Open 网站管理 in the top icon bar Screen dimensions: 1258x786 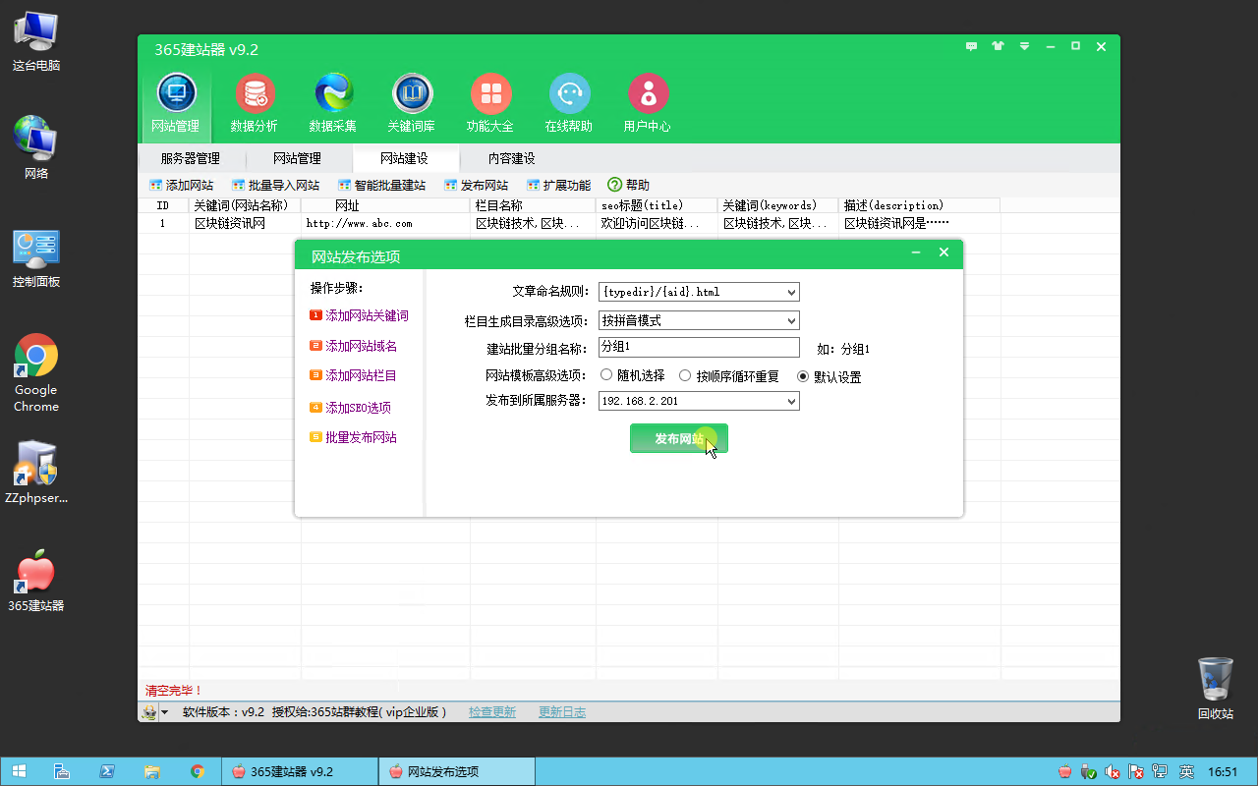click(176, 103)
